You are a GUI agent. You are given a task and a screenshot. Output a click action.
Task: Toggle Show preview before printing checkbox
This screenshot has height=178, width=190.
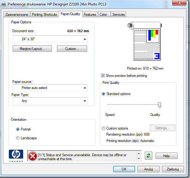click(x=103, y=76)
